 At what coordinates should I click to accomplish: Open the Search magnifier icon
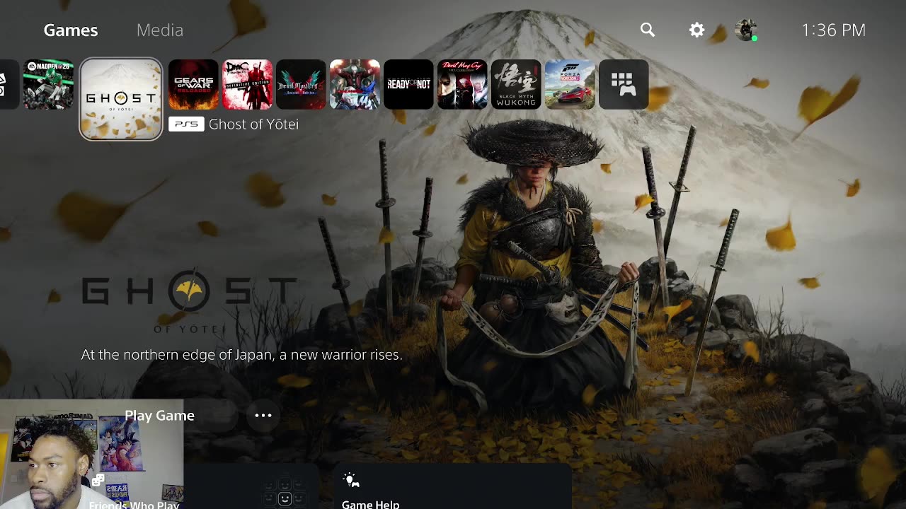(x=648, y=30)
